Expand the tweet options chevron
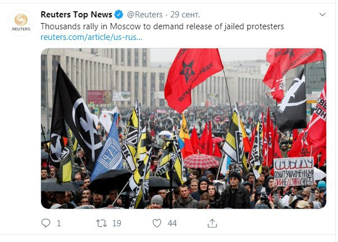The width and height of the screenshot is (338, 242). tap(322, 15)
